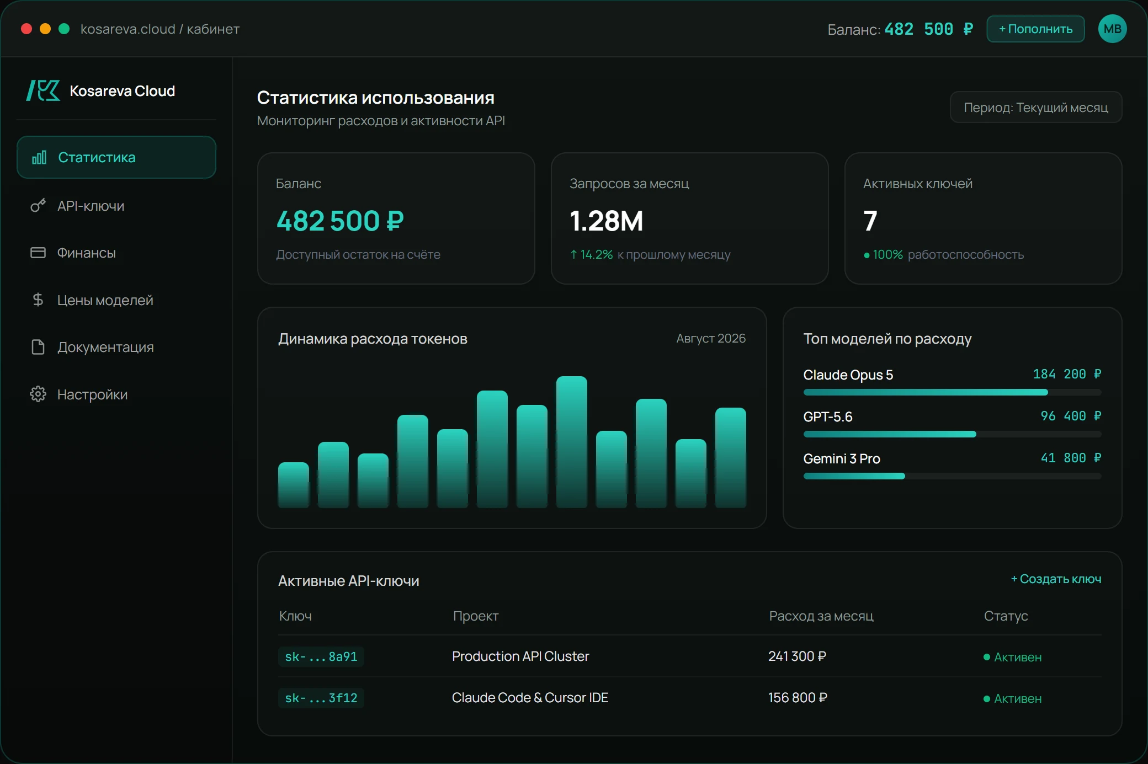Click the 96 400 ₽ GPT-5.6 amount
Screen dimensions: 1148x764
[x=1071, y=416]
